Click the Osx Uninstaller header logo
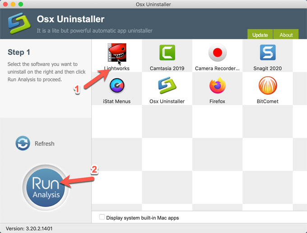307x233 pixels. (x=19, y=25)
